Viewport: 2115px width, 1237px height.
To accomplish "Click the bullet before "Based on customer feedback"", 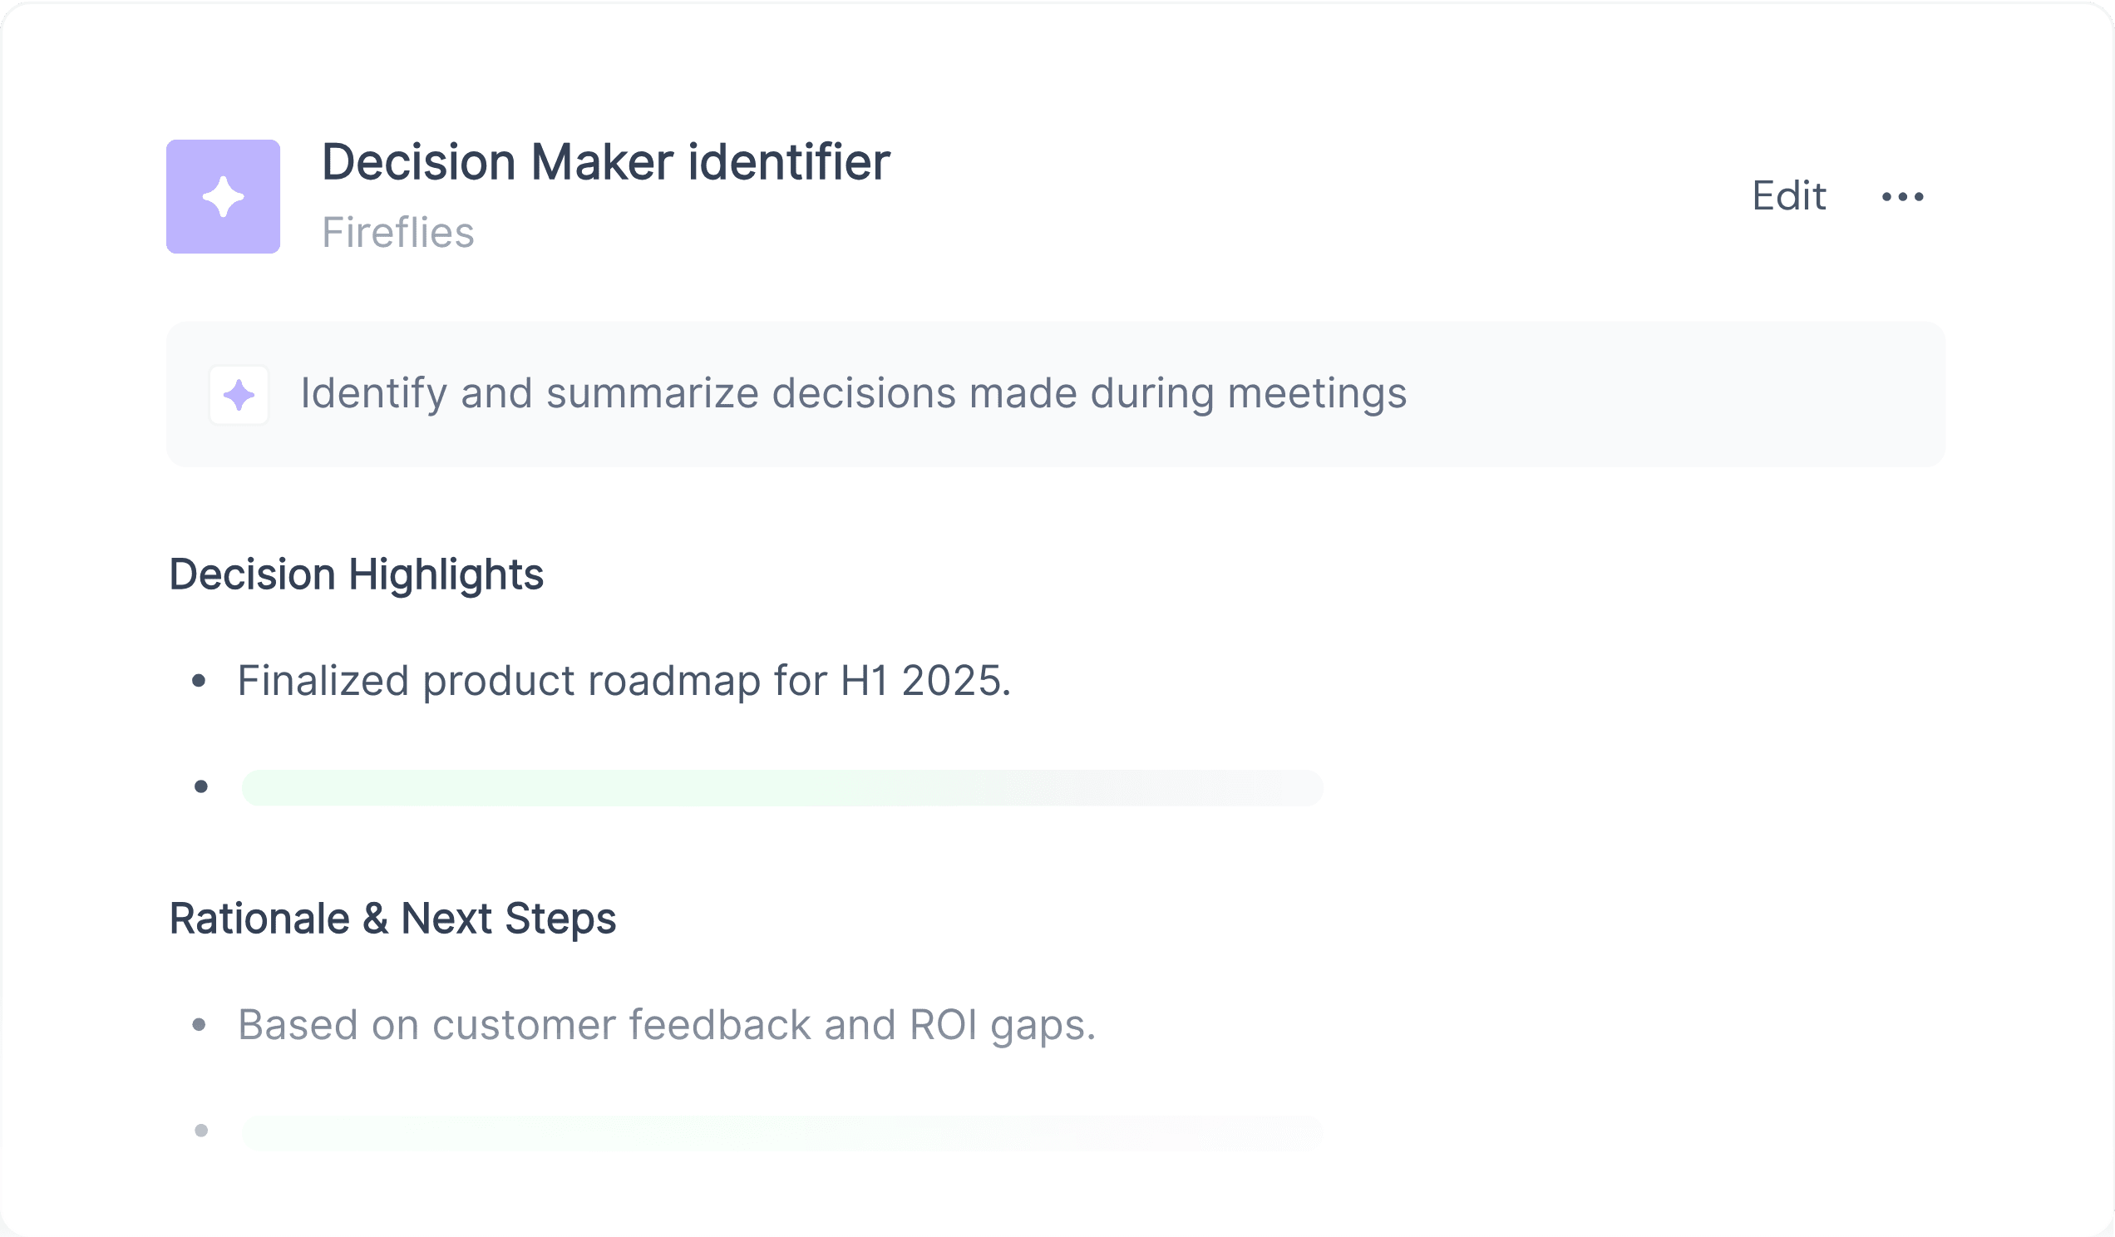I will point(199,1025).
